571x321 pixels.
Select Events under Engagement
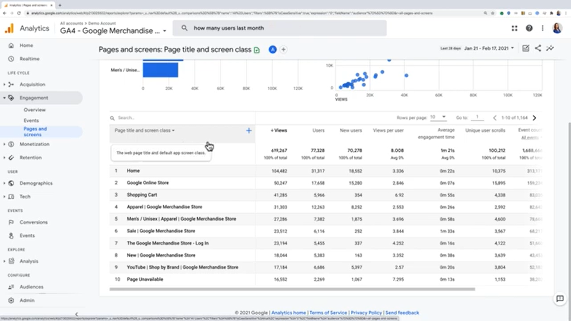pyautogui.click(x=31, y=121)
